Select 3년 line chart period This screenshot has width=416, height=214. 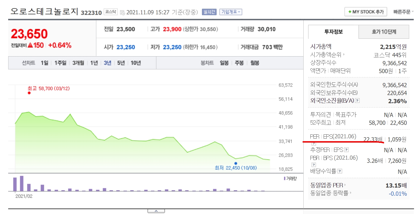[x=107, y=63]
